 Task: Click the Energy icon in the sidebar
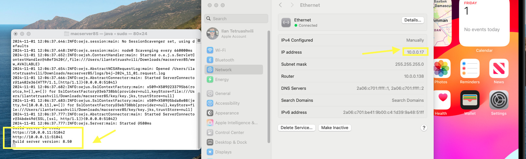tap(210, 79)
